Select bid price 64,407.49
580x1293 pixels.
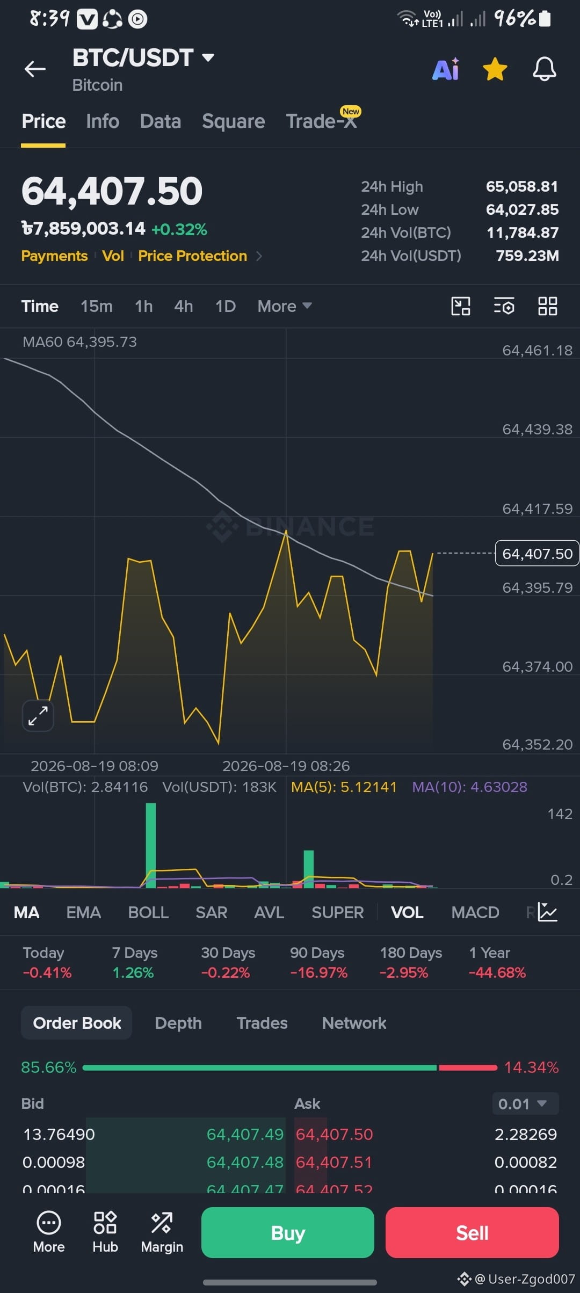pyautogui.click(x=245, y=1134)
